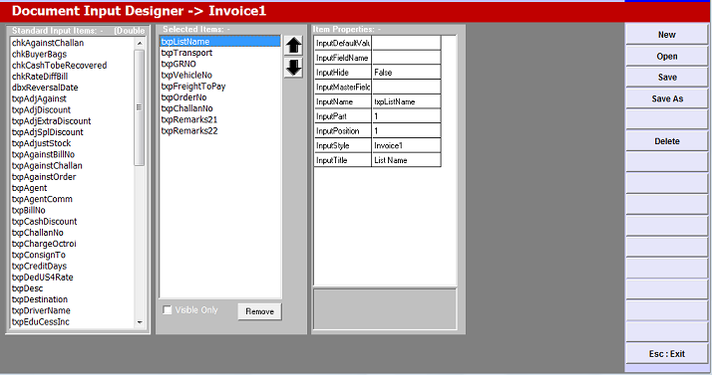Select txpDesc in standard items
The width and height of the screenshot is (712, 375).
tap(72, 288)
